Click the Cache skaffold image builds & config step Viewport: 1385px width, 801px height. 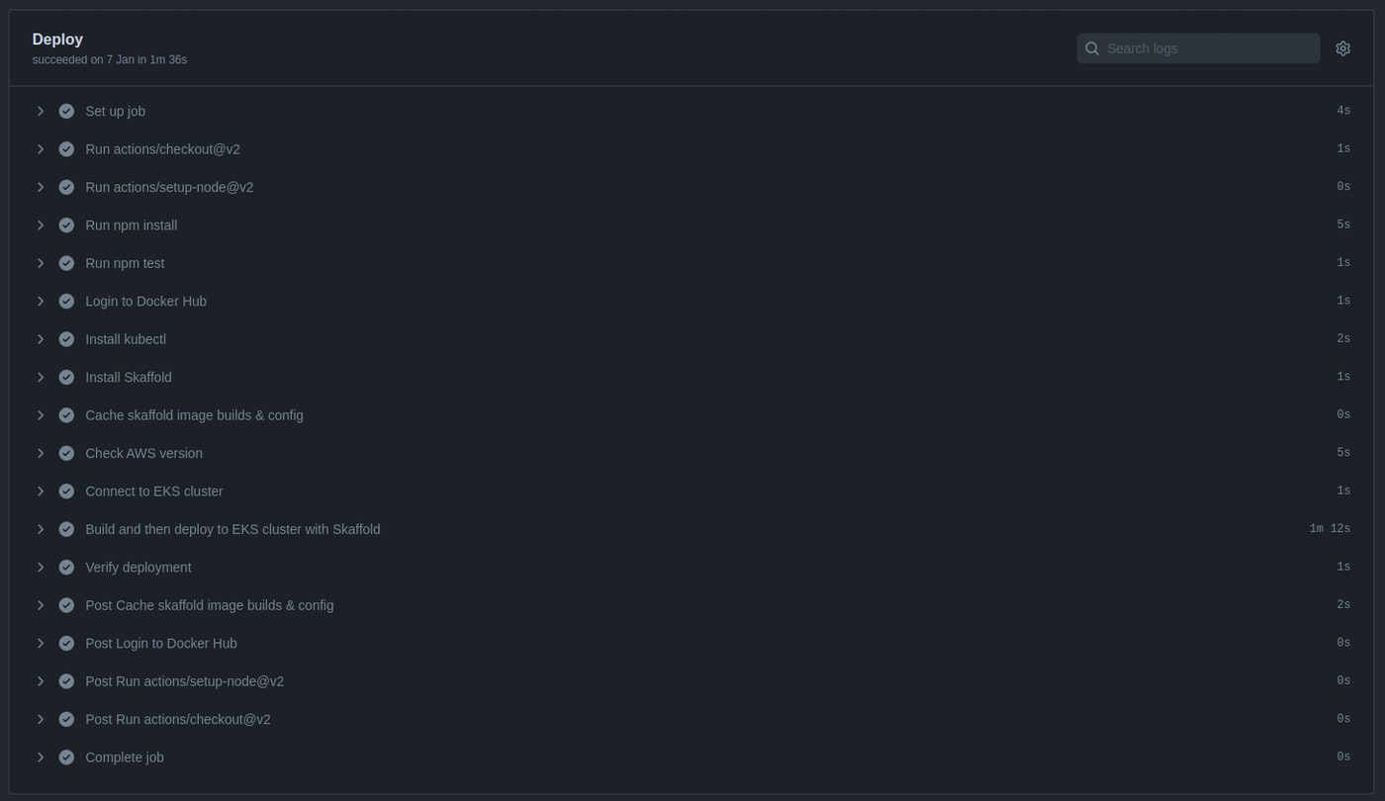[194, 414]
